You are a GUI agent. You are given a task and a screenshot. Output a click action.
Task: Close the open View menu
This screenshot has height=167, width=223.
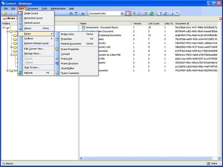22,8
